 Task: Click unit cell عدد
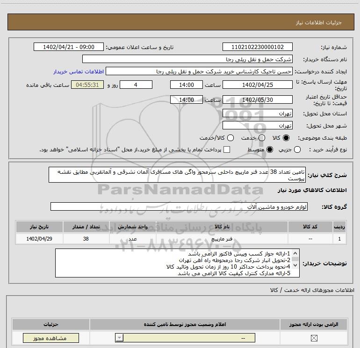pos(133,239)
